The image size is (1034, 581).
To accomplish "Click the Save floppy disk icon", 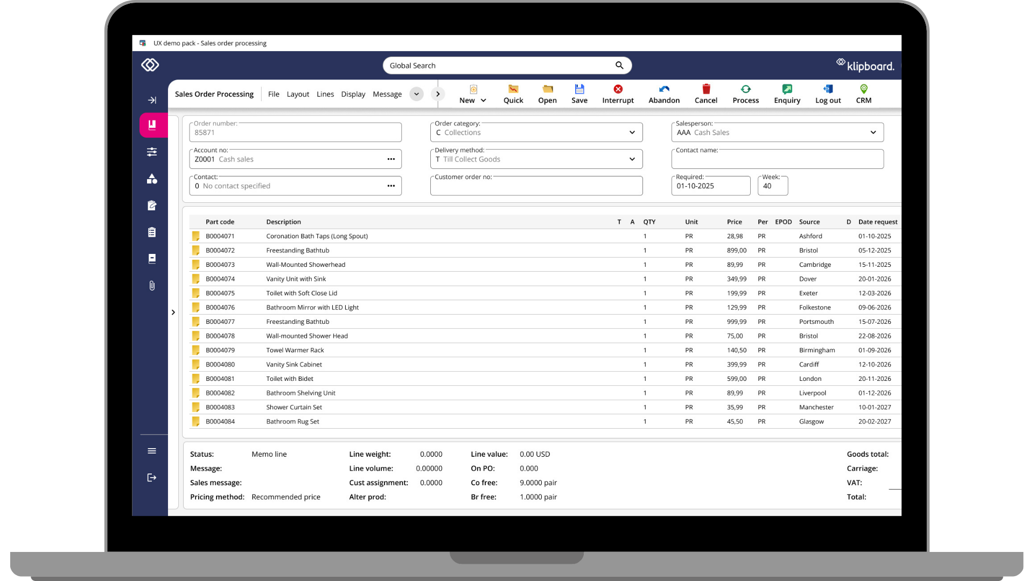I will point(579,89).
